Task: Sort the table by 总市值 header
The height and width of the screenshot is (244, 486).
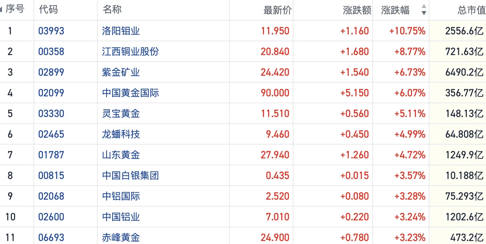Action: pyautogui.click(x=471, y=10)
